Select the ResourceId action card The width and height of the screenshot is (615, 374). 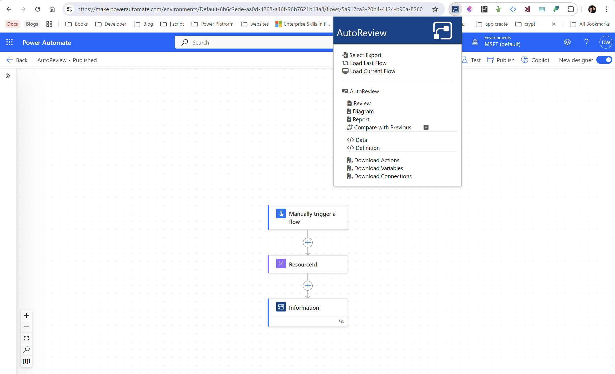308,264
